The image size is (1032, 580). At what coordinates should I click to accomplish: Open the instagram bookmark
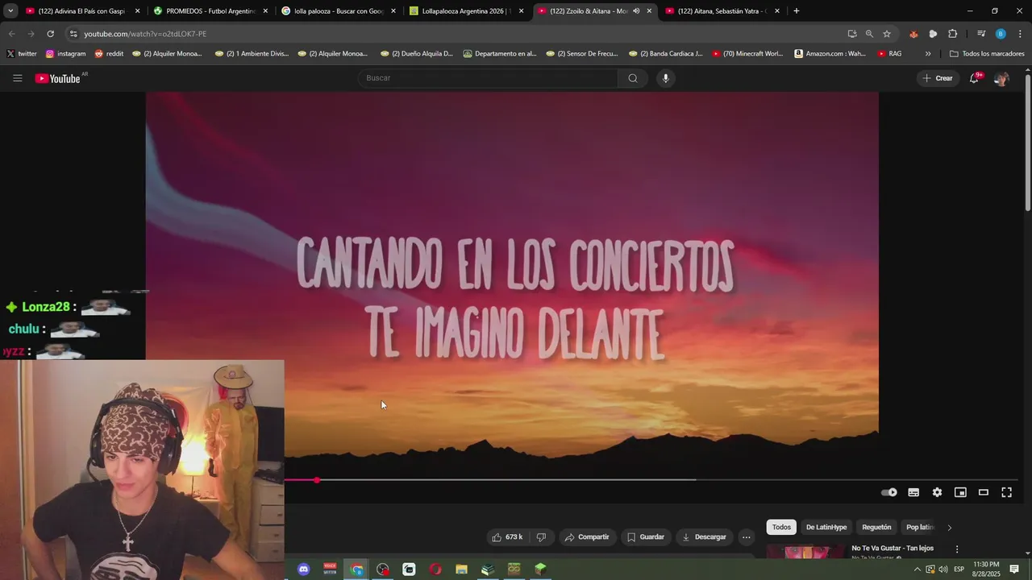pos(65,54)
